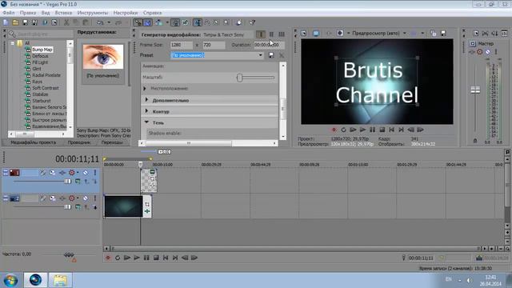Image resolution: width=512 pixels, height=288 pixels.
Task: Click the preview panel Play button
Action: [x=362, y=130]
